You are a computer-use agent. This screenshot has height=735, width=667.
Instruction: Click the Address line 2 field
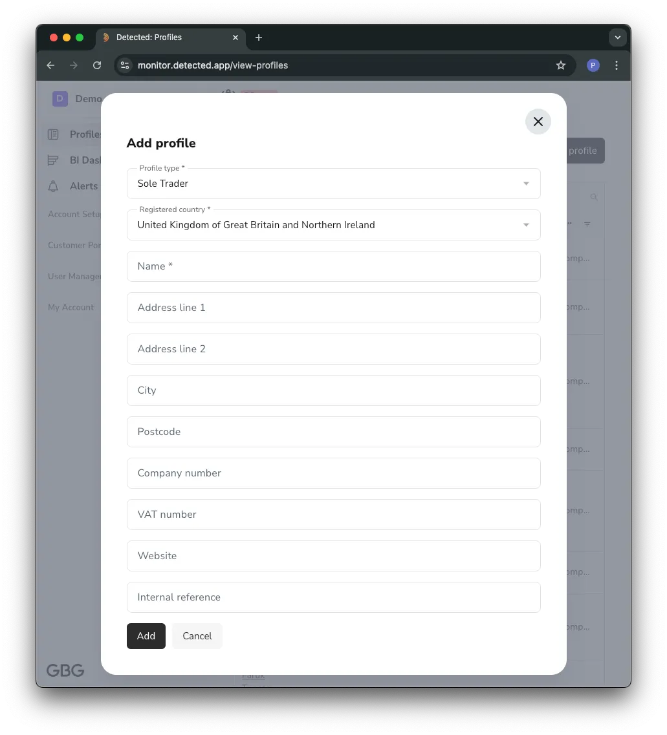[x=334, y=348]
